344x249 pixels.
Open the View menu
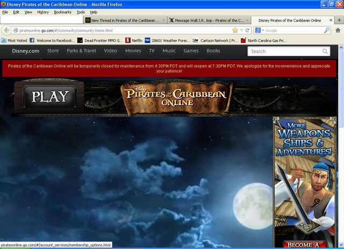click(x=28, y=12)
